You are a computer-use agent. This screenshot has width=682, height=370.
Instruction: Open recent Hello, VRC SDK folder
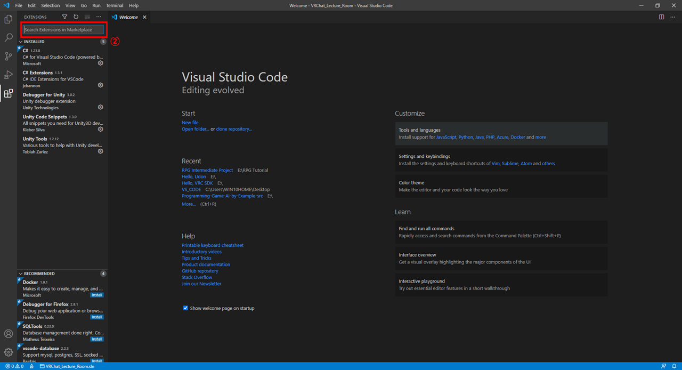[x=197, y=183]
